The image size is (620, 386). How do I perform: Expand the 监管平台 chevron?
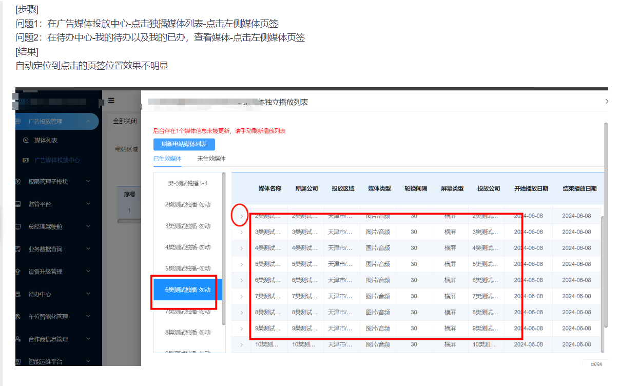tap(88, 204)
